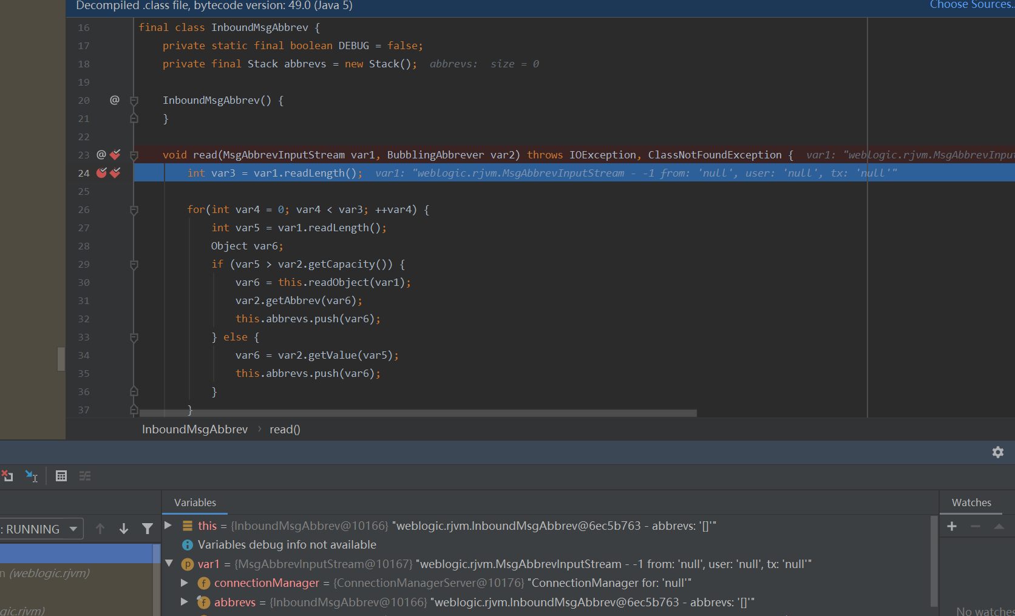The height and width of the screenshot is (616, 1015).
Task: Select next frame with down arrow
Action: [x=124, y=529]
